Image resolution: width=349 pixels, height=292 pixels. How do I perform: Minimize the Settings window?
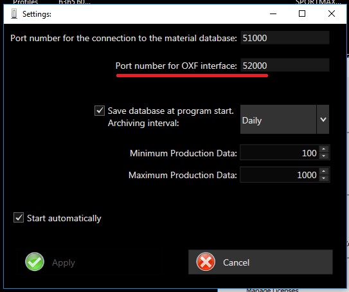[273, 14]
